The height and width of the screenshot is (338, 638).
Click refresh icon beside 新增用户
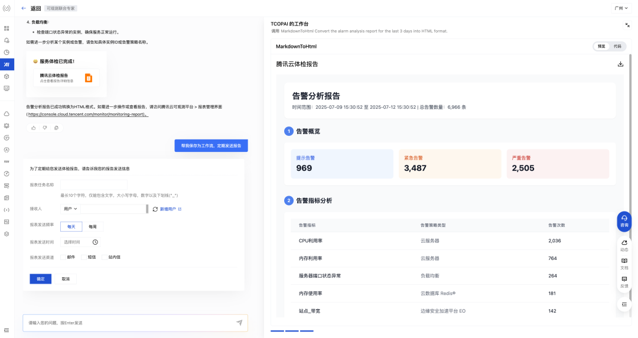(x=155, y=209)
